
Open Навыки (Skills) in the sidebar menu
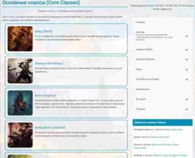point(144,49)
